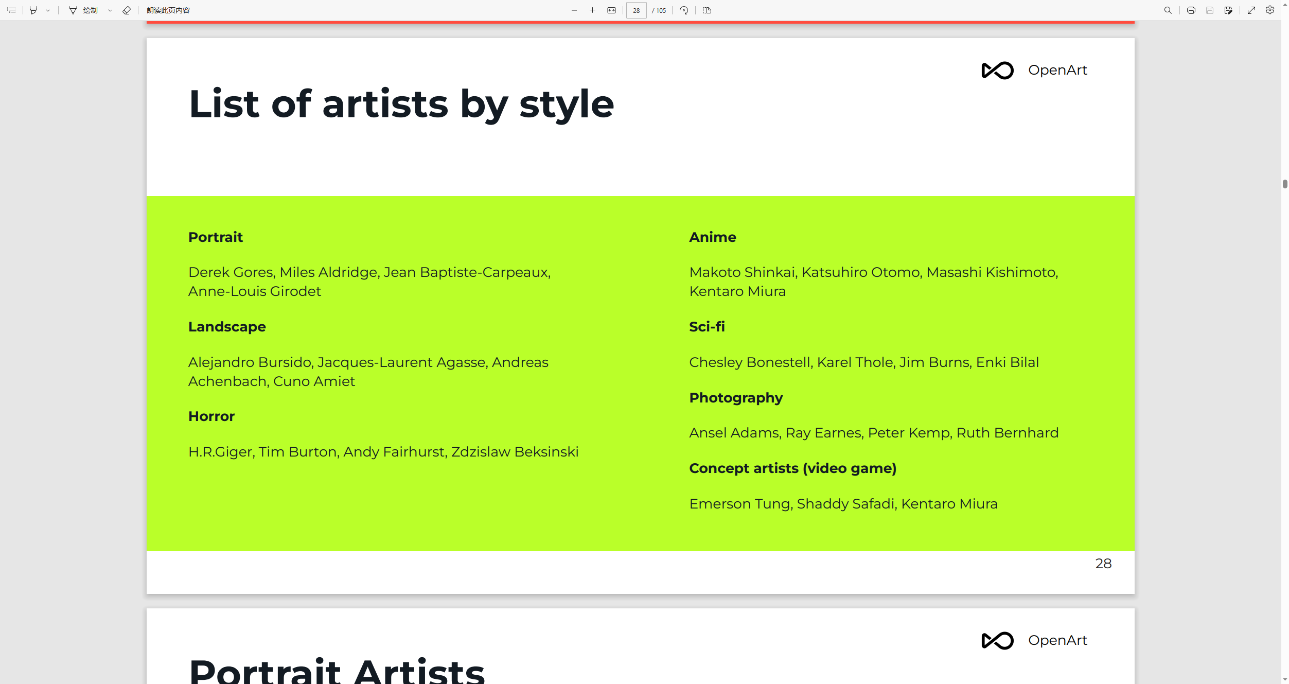
Task: Zoom out with the minus icon
Action: (x=574, y=10)
